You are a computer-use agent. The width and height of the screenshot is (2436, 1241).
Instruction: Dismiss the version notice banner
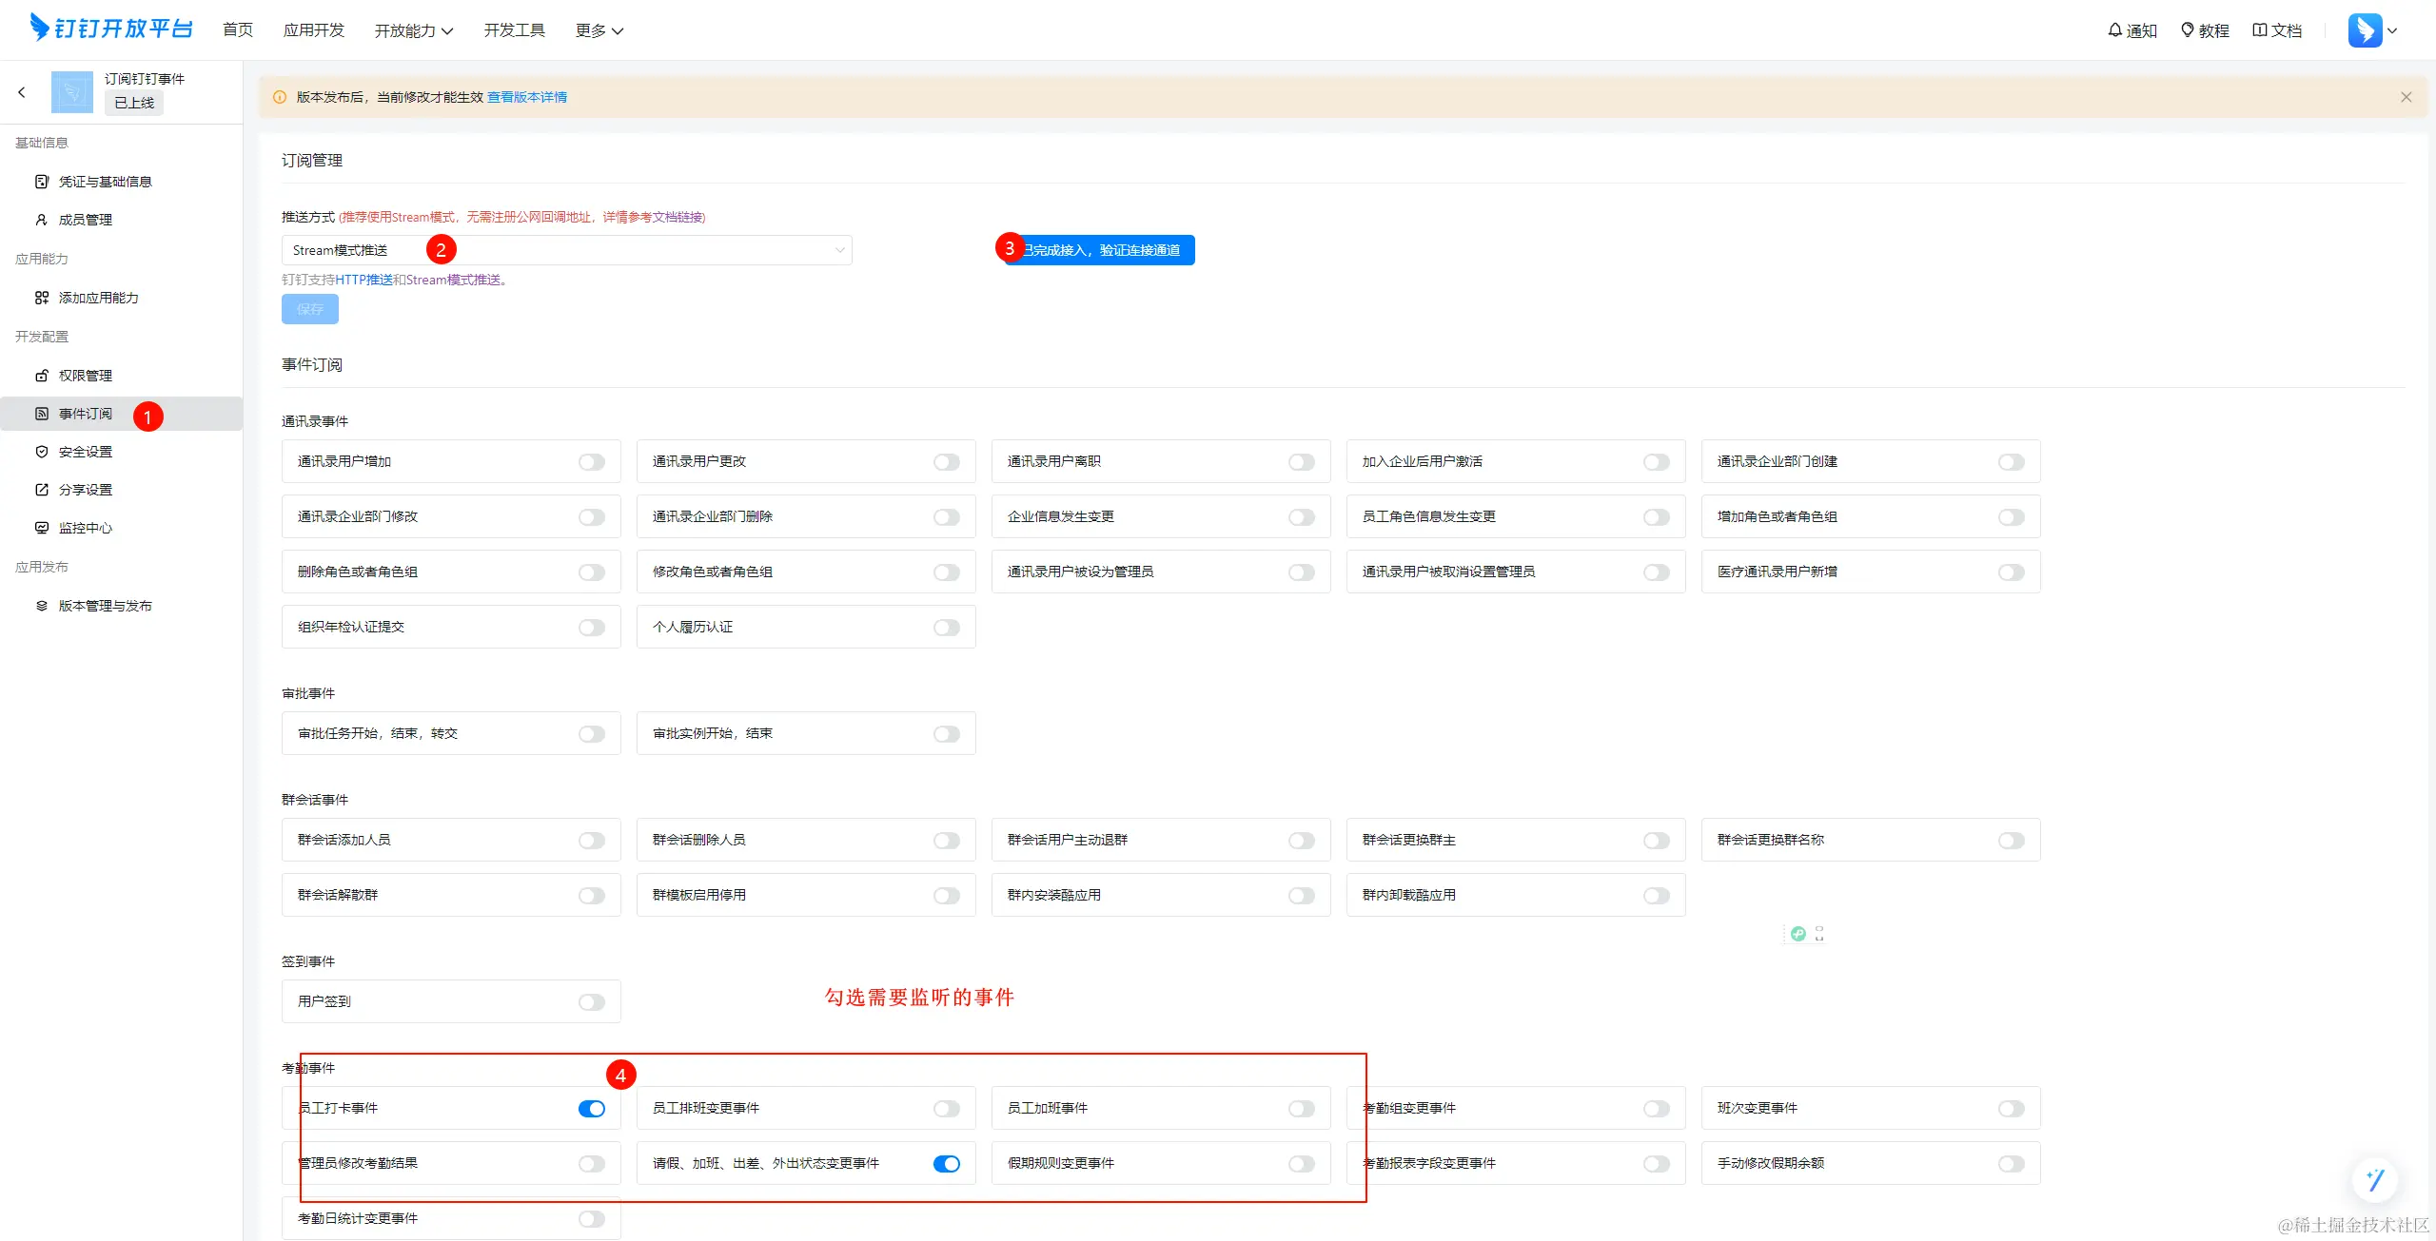point(2406,97)
